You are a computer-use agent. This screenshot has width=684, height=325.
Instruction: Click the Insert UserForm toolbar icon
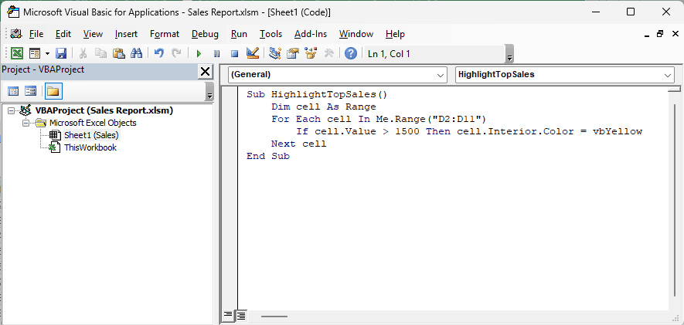tap(35, 53)
